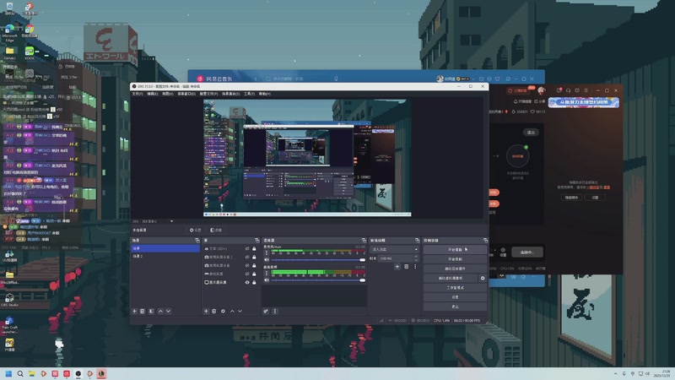Toggle visibility of the game capture source
This screenshot has width=675, height=380.
(x=247, y=274)
